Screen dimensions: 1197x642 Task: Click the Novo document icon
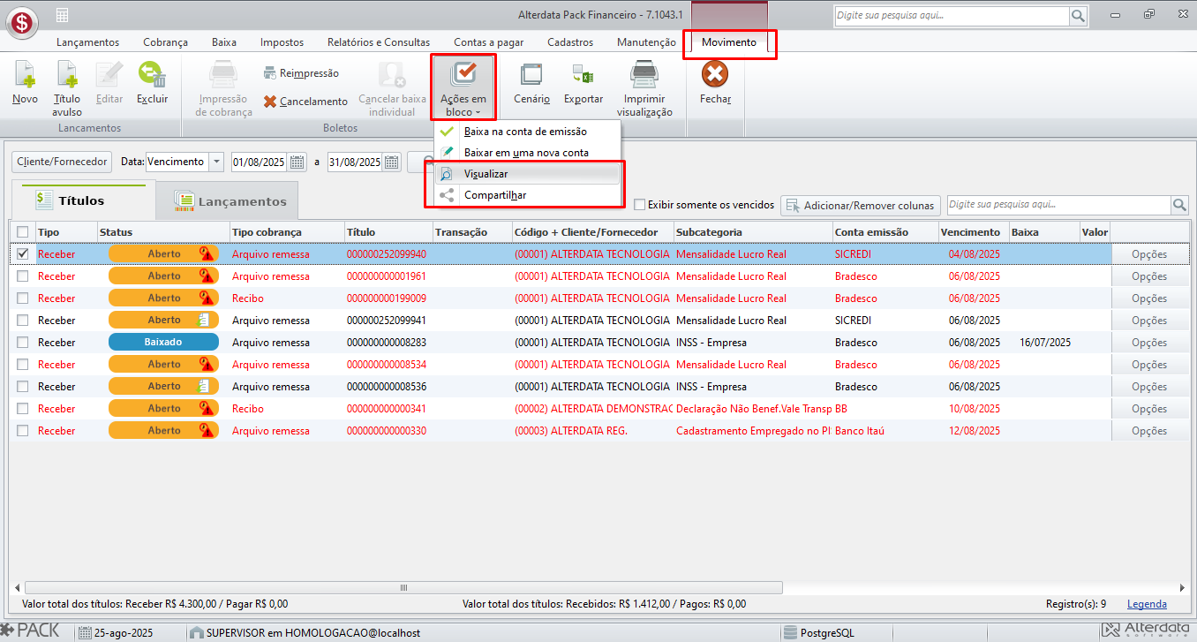pyautogui.click(x=25, y=76)
